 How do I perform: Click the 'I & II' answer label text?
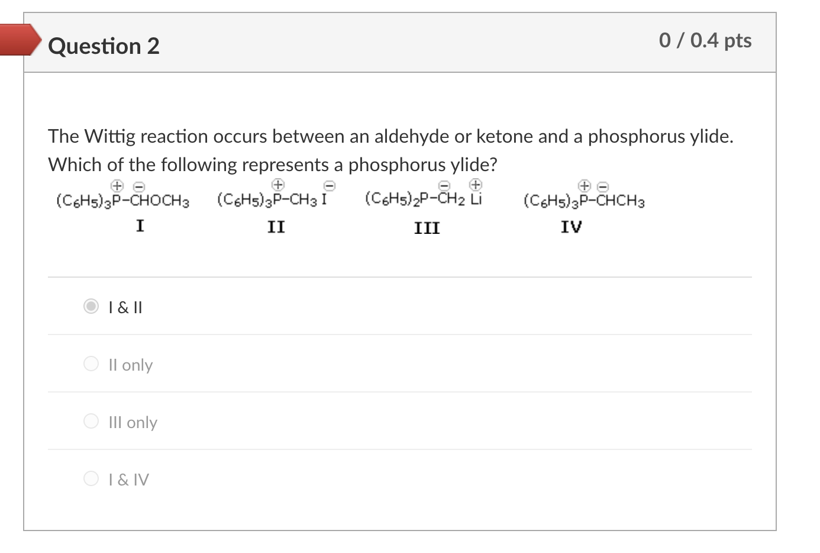(x=125, y=307)
